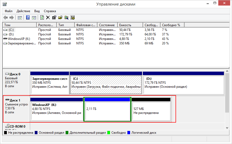Click the disk pane scrollbar down arrow

coord(227,128)
